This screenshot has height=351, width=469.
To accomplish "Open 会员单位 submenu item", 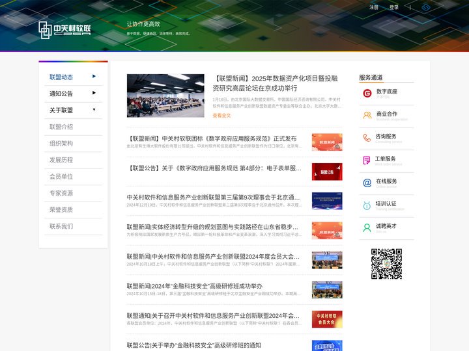I will pos(61,177).
